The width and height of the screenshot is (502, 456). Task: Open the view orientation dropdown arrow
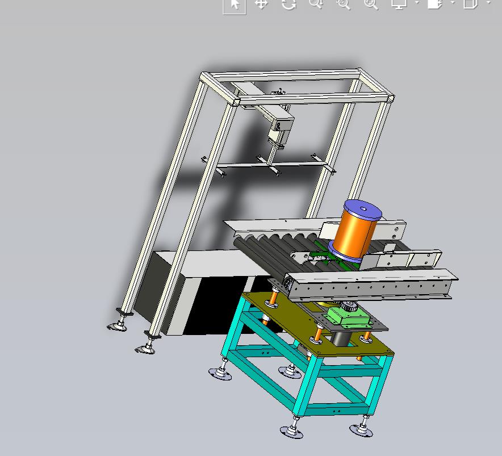[x=488, y=3]
